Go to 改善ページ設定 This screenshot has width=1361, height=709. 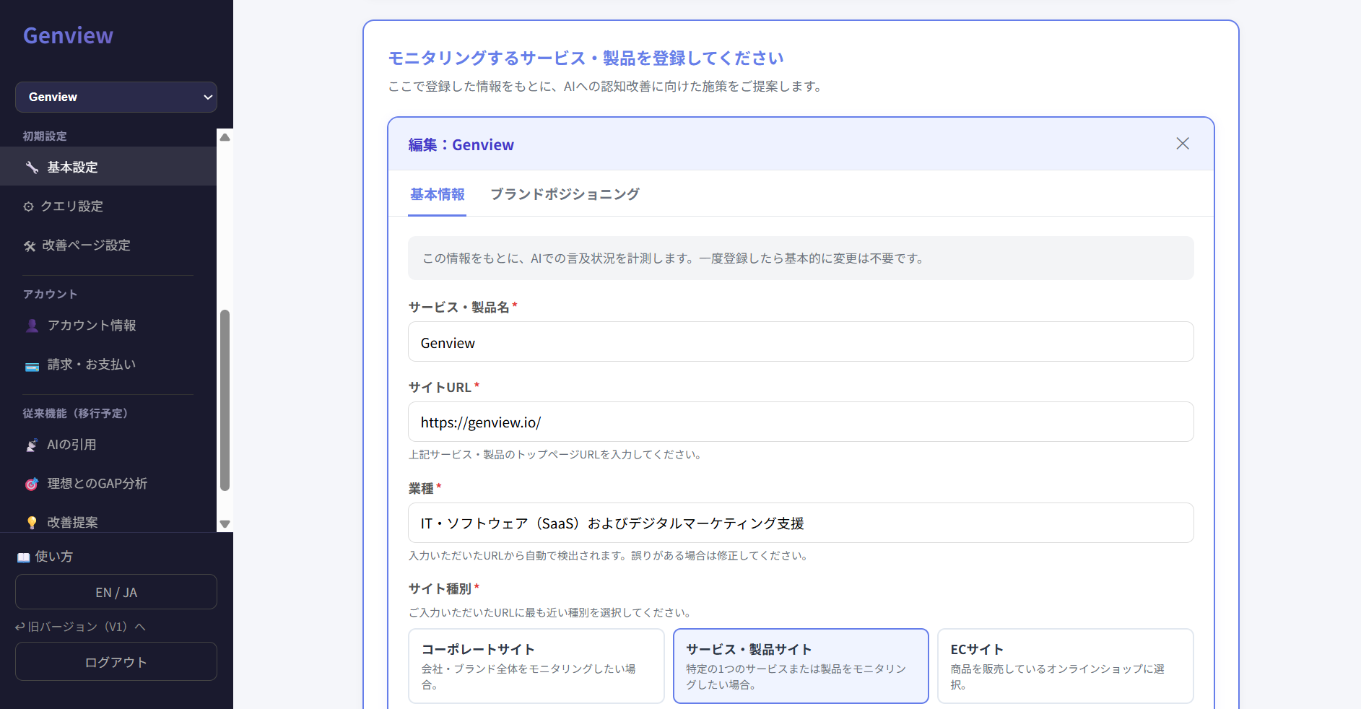tap(108, 245)
